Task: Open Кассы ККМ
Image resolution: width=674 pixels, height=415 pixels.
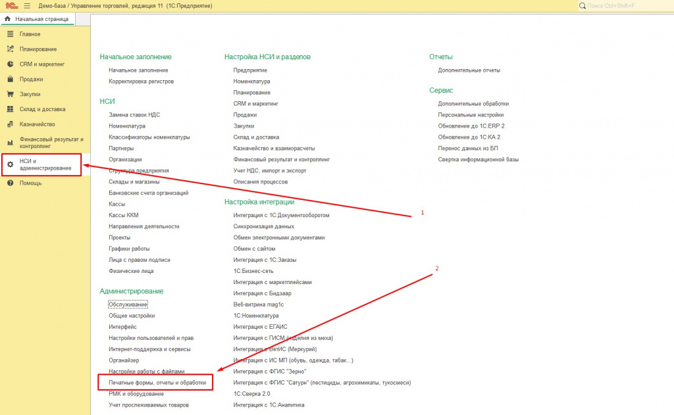Action: click(123, 215)
